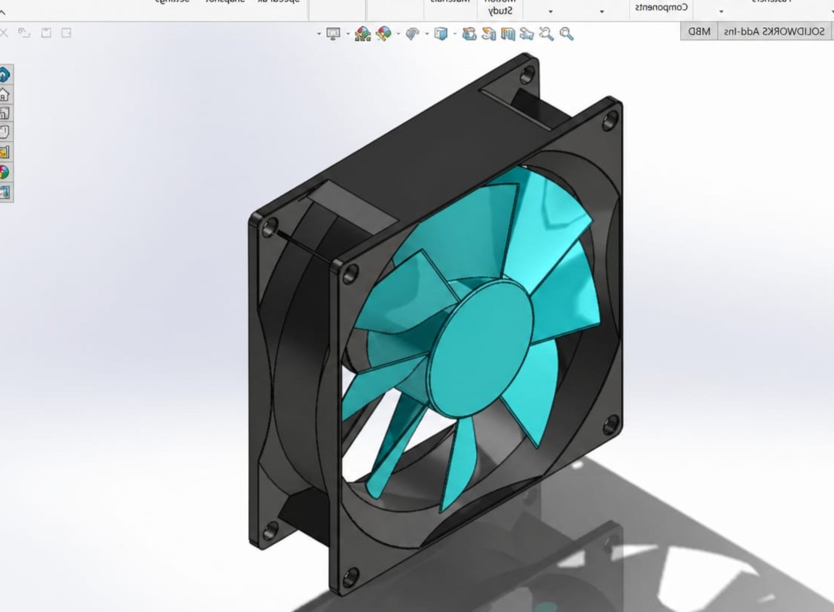834x612 pixels.
Task: Open Apply Scene dropdown arrow
Action: [x=348, y=34]
